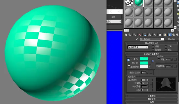Screen dimensions: 179x104
Task: Select the green checker material sample slot
Action: (139, 3)
